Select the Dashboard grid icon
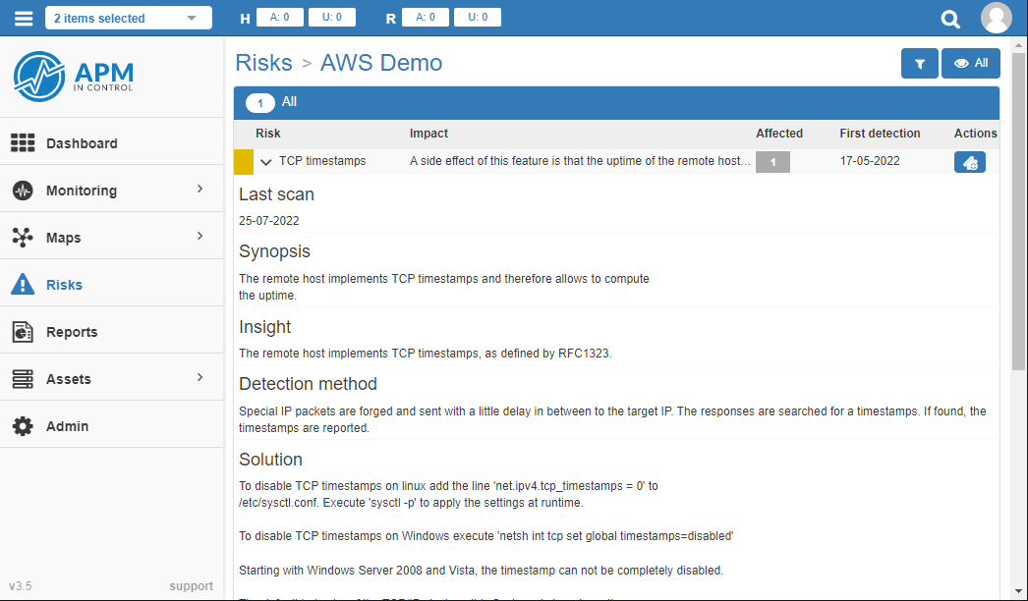Image resolution: width=1028 pixels, height=601 pixels. pos(22,141)
